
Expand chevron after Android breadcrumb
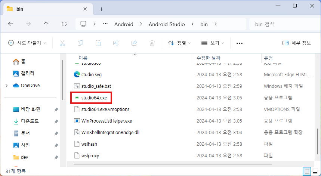tap(141, 24)
